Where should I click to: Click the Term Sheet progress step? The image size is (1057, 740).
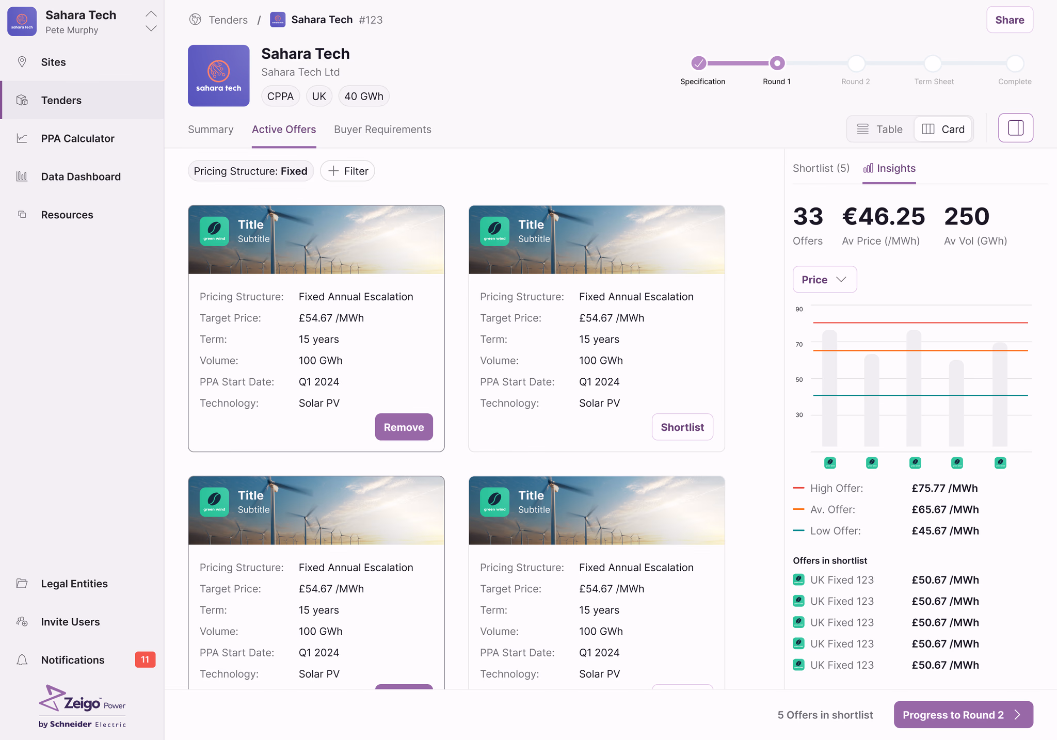tap(933, 63)
